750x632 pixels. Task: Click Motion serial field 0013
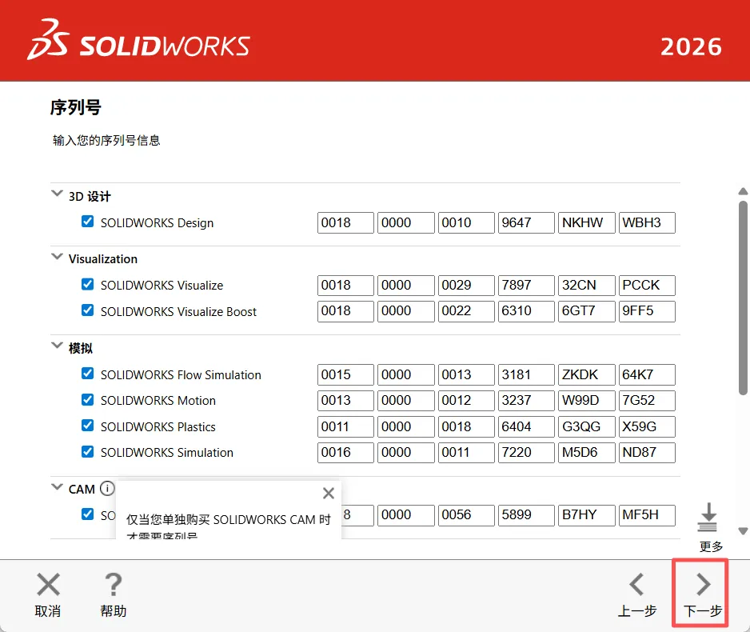tap(345, 401)
